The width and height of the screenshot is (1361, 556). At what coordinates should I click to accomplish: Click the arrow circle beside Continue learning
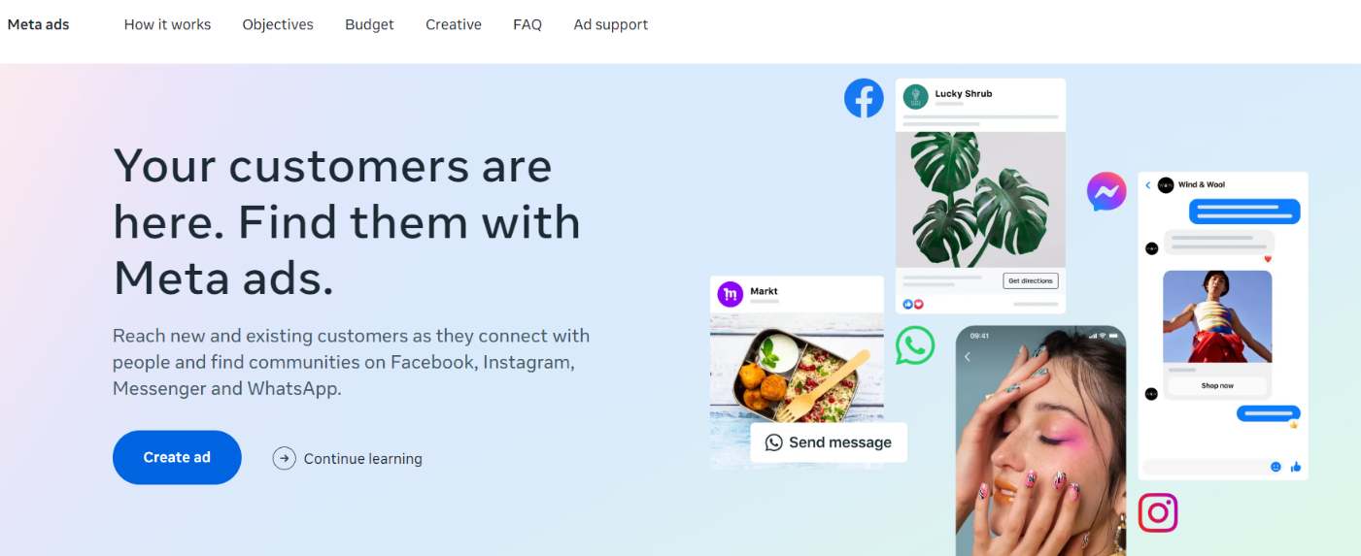click(x=284, y=458)
